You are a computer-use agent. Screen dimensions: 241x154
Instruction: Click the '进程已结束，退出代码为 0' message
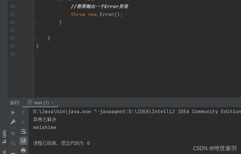[62, 143]
